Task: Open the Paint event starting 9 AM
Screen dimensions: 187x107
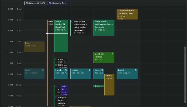Action: [50, 63]
